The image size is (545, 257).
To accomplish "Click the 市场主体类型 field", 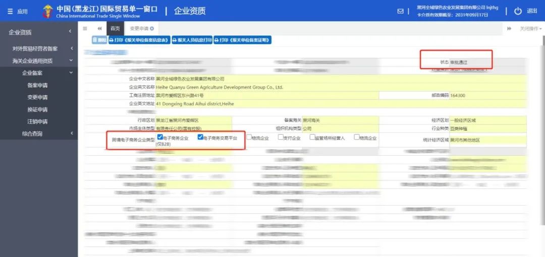I will tap(194, 128).
